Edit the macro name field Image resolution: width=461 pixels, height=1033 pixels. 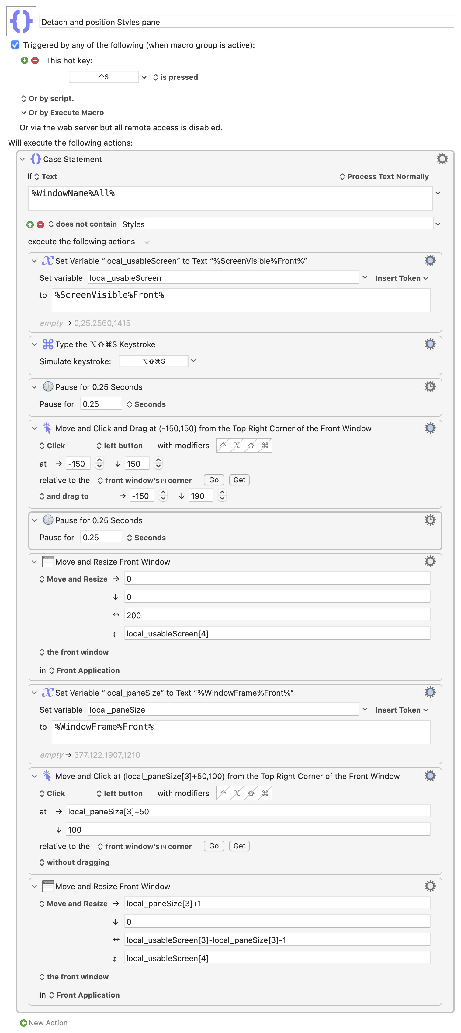pyautogui.click(x=246, y=22)
